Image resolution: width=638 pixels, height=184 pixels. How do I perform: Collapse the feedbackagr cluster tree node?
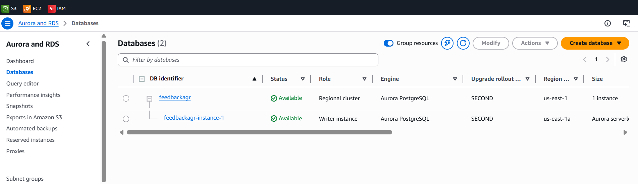coord(150,99)
